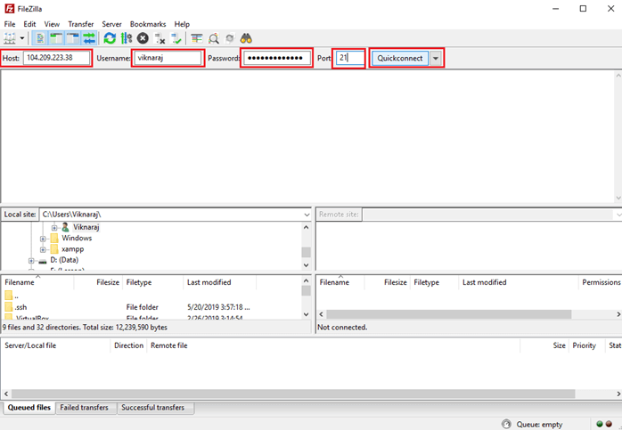Sort remote list by Last modified column

click(x=518, y=282)
